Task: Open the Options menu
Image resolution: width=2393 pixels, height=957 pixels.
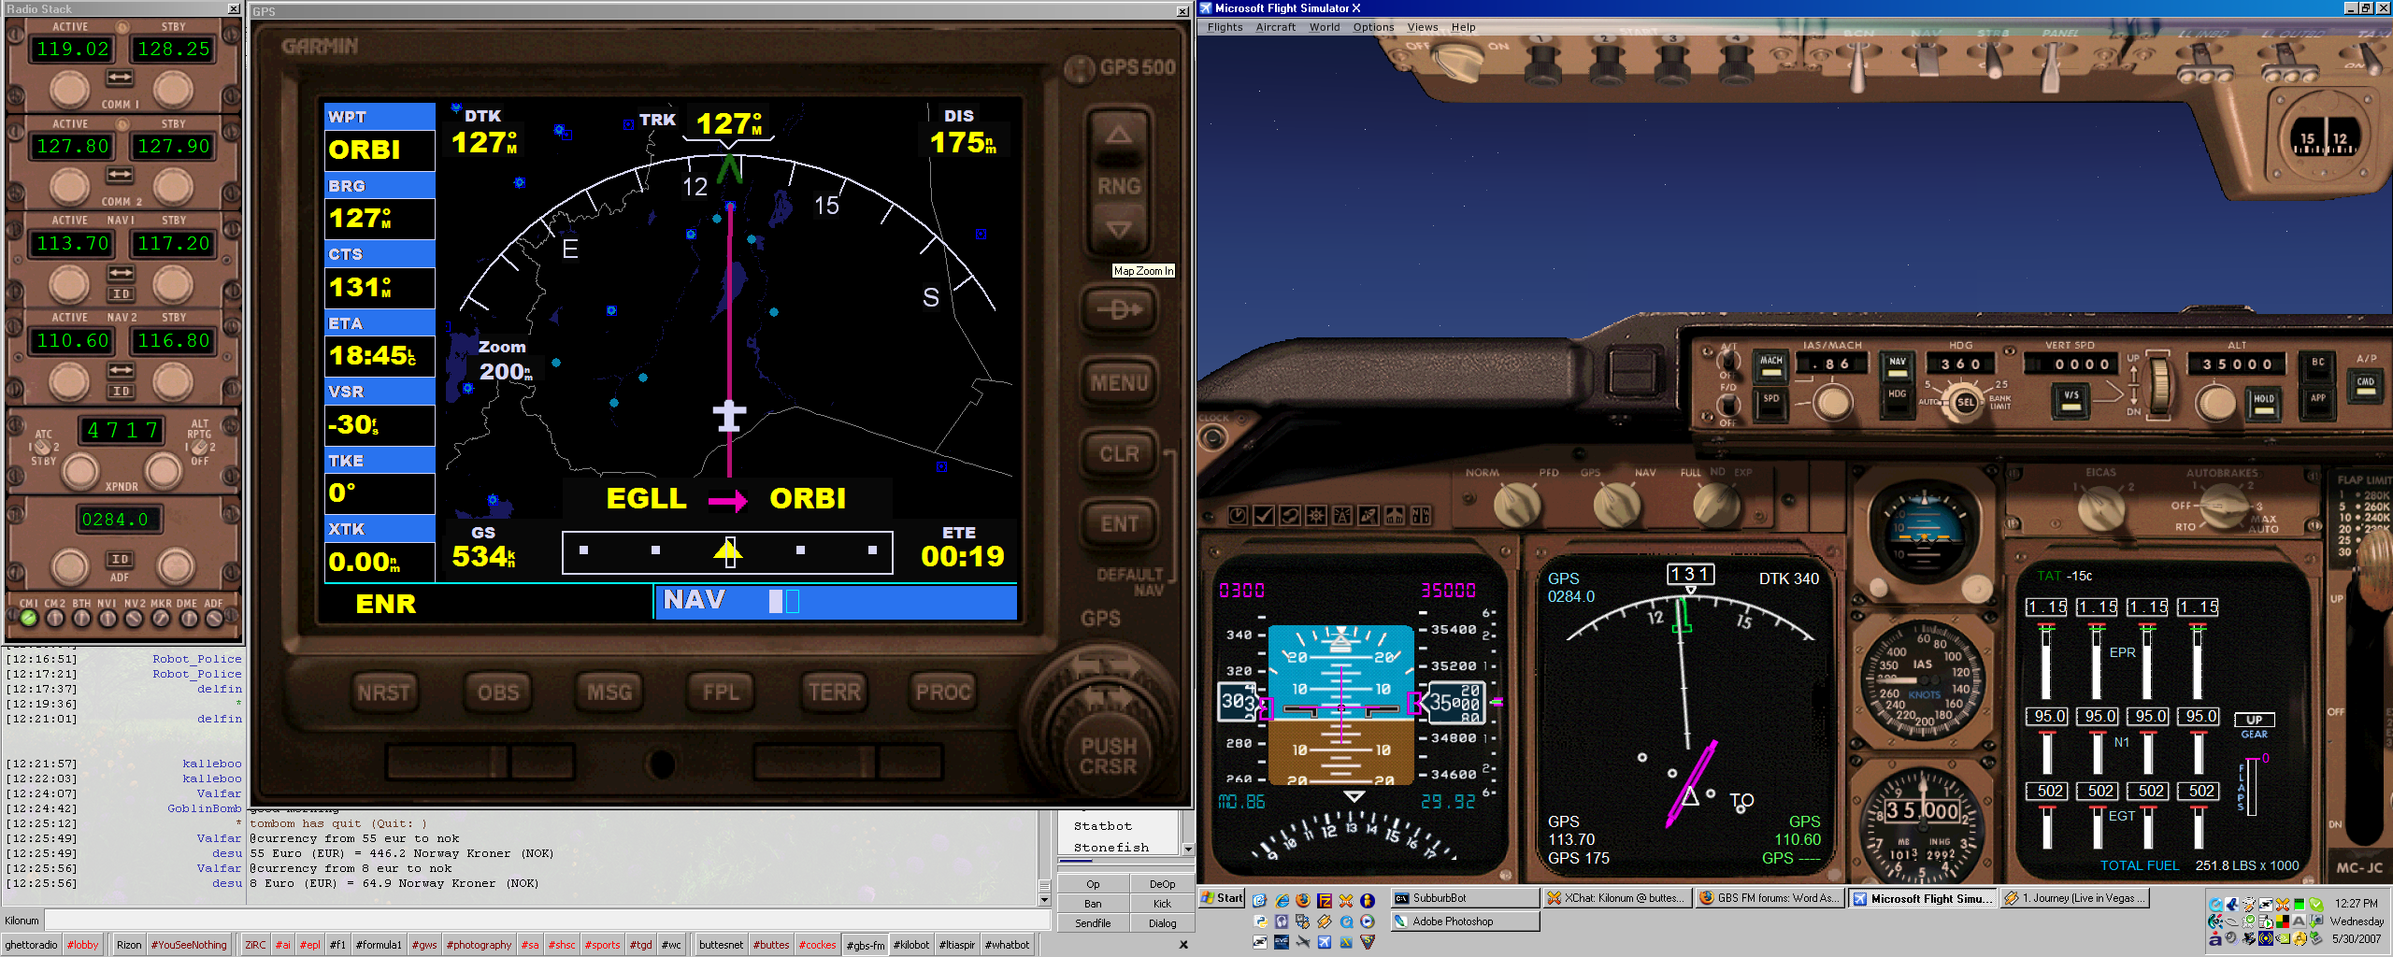Action: 1373,27
